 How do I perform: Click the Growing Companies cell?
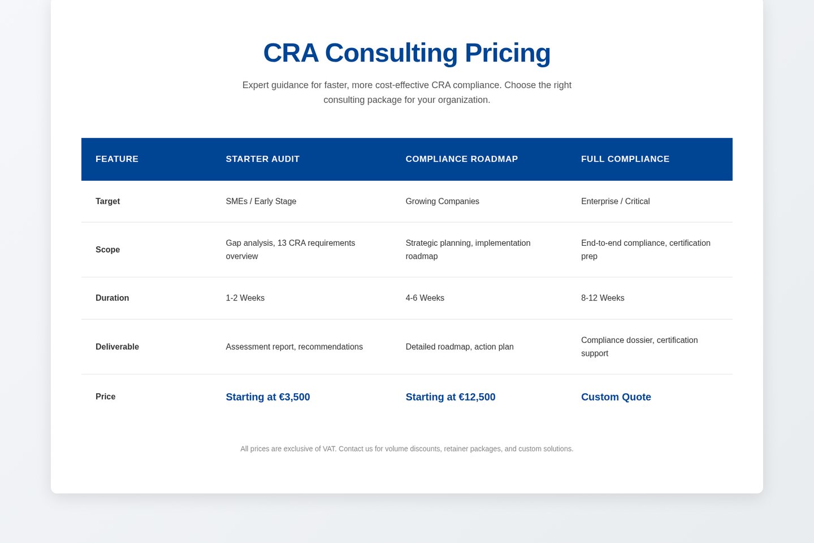pyautogui.click(x=442, y=202)
